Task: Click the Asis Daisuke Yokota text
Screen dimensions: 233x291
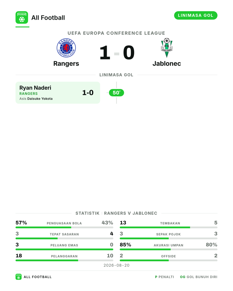Action: pos(36,99)
